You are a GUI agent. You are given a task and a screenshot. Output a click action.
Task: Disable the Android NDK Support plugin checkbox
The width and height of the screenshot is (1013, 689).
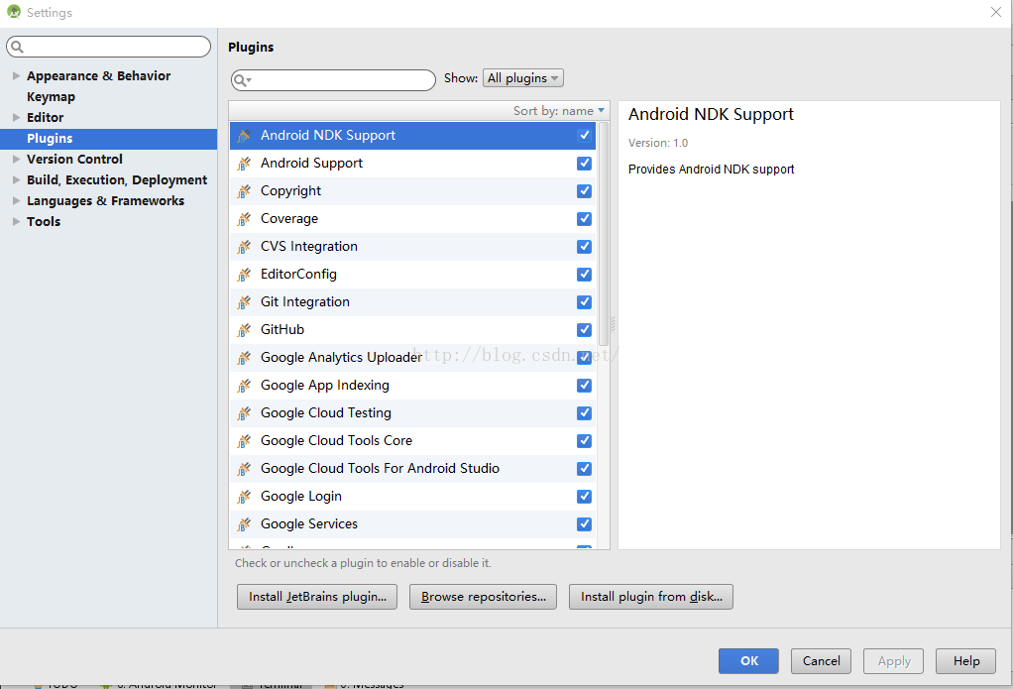584,135
